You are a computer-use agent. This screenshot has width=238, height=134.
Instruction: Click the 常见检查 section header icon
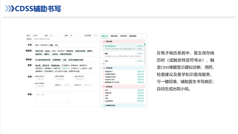tap(104, 87)
